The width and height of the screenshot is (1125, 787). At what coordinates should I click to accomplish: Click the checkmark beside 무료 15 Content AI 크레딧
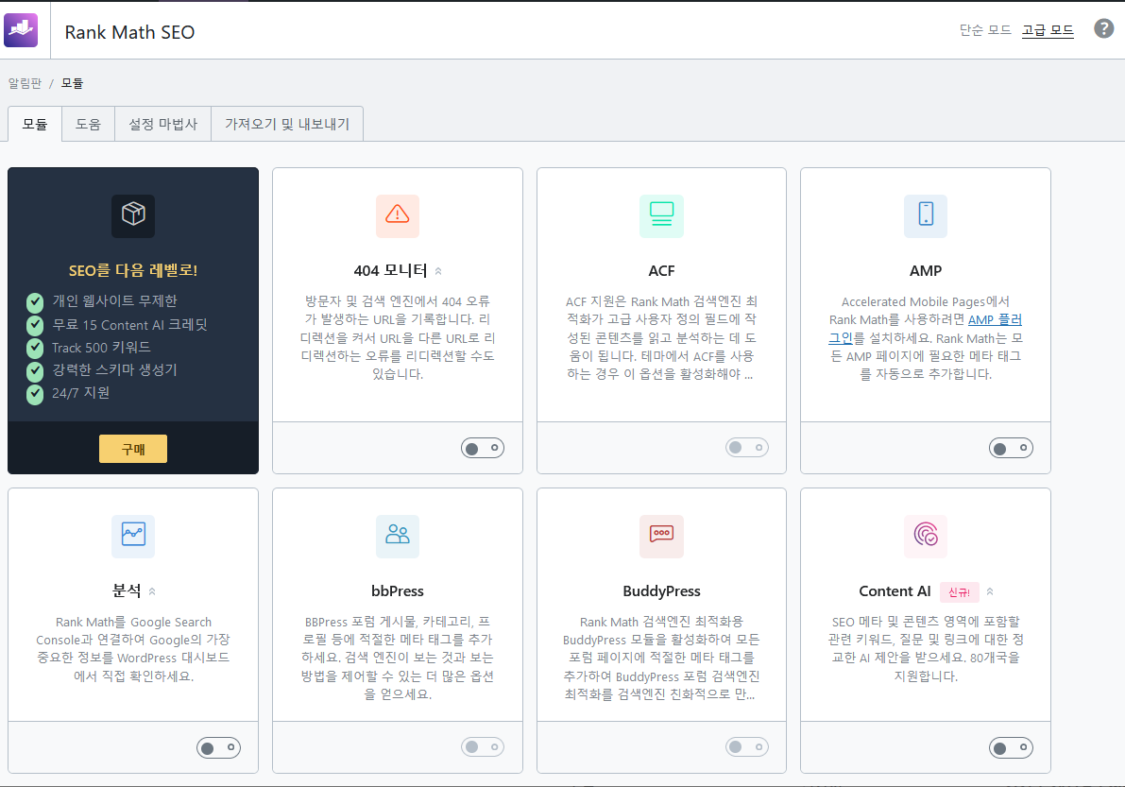[35, 326]
